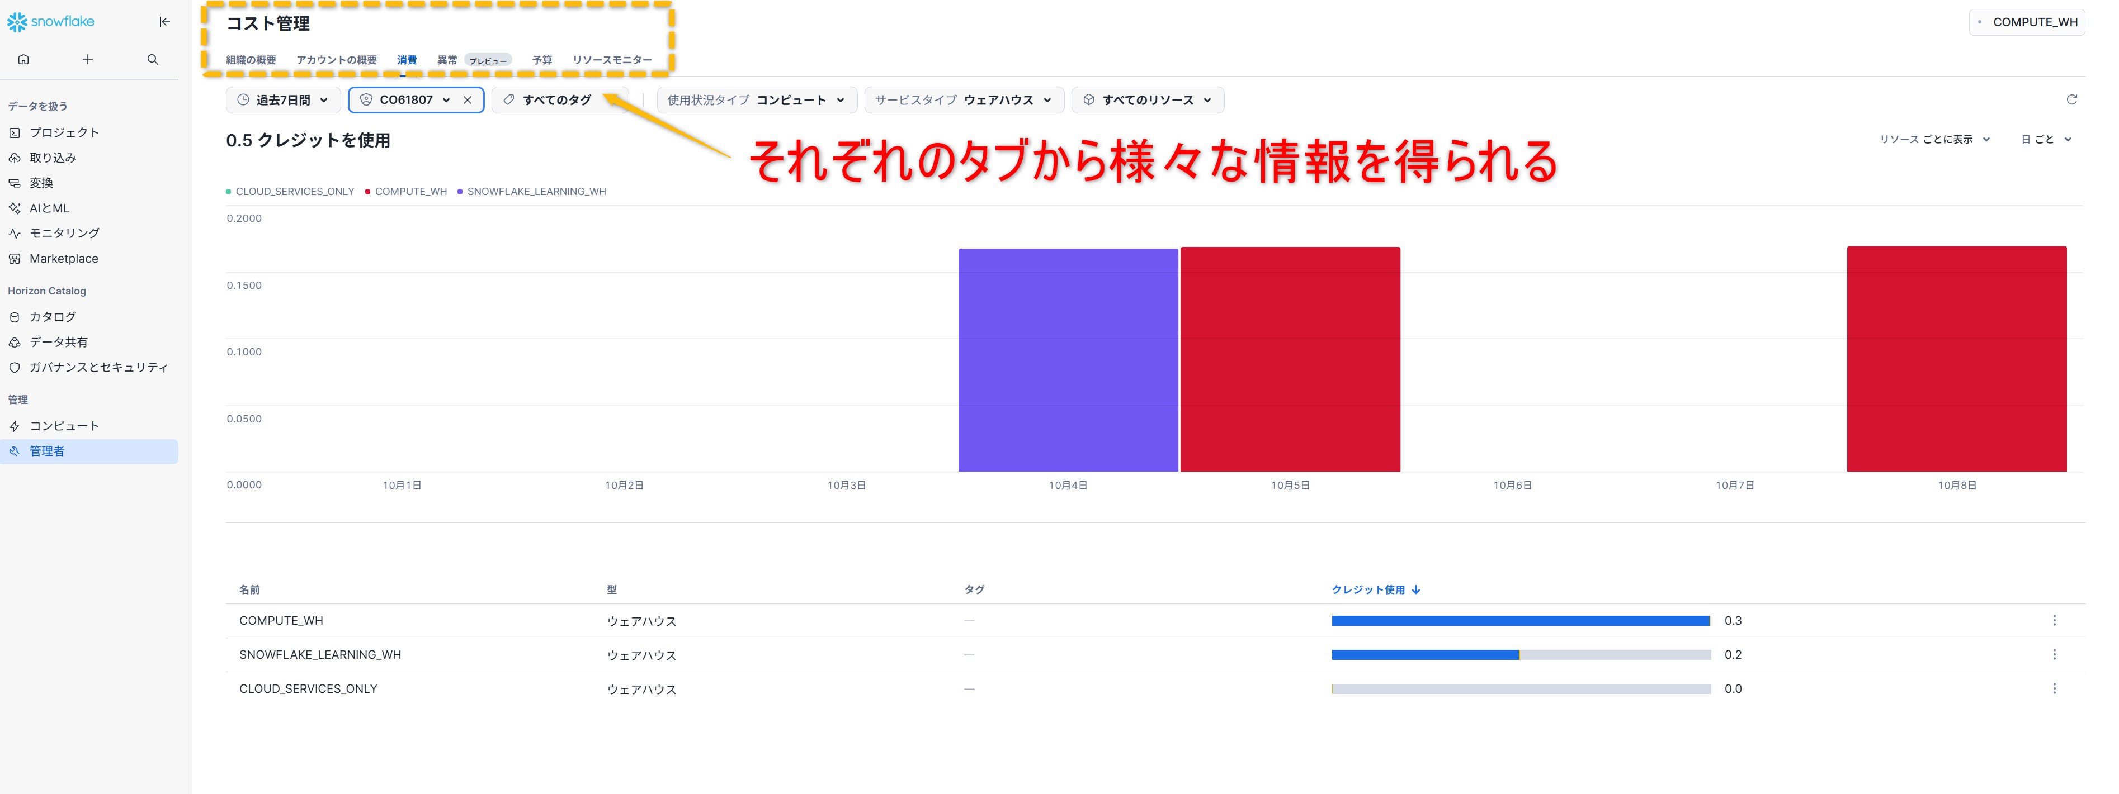Expand the 過去7日間 time range dropdown

282,100
